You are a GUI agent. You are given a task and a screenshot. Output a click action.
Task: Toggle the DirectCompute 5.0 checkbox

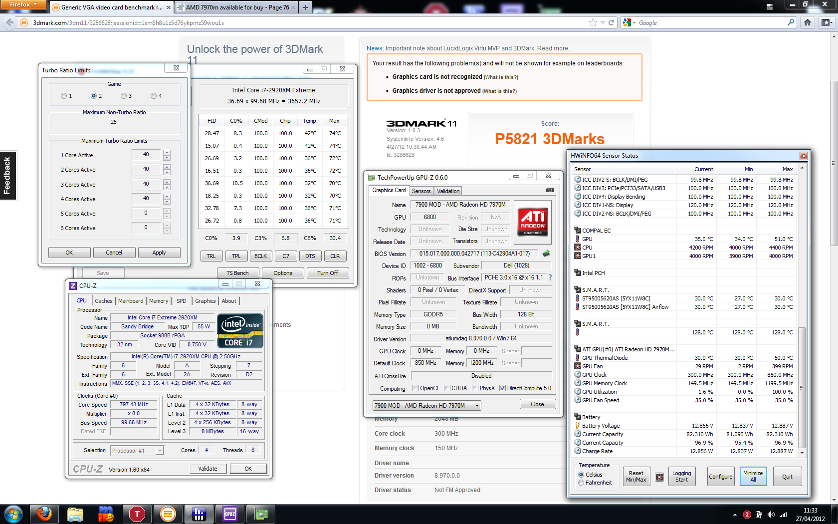(502, 388)
